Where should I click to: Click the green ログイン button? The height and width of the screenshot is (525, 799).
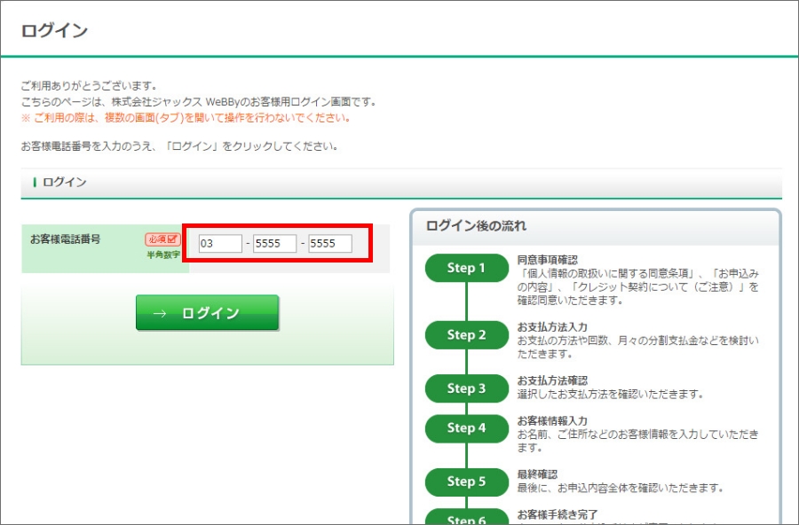pos(207,313)
